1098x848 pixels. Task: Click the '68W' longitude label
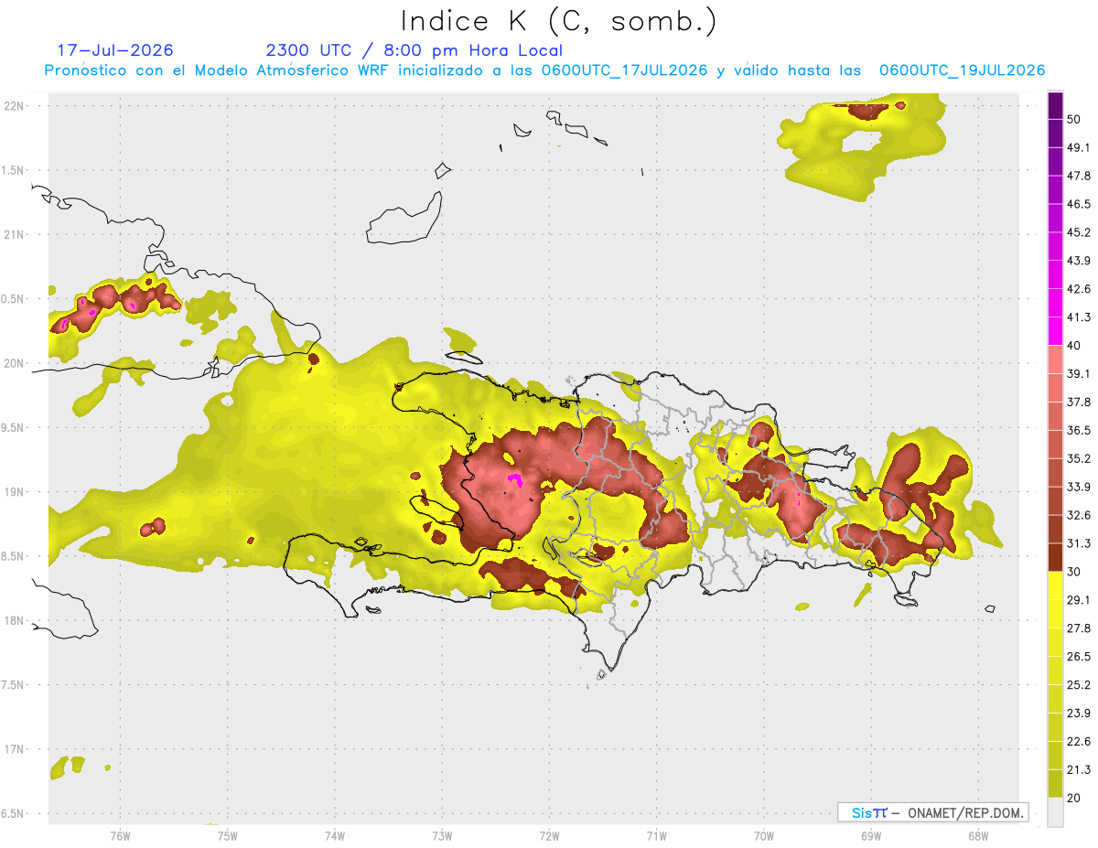click(x=977, y=836)
